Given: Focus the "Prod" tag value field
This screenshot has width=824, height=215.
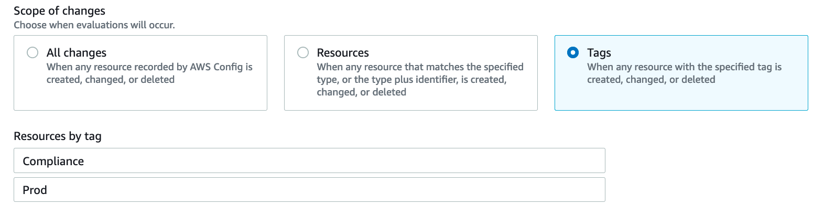Looking at the screenshot, I should 309,190.
